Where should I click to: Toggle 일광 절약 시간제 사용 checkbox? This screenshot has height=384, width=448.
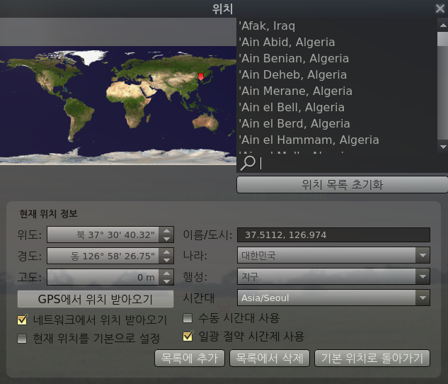point(188,337)
